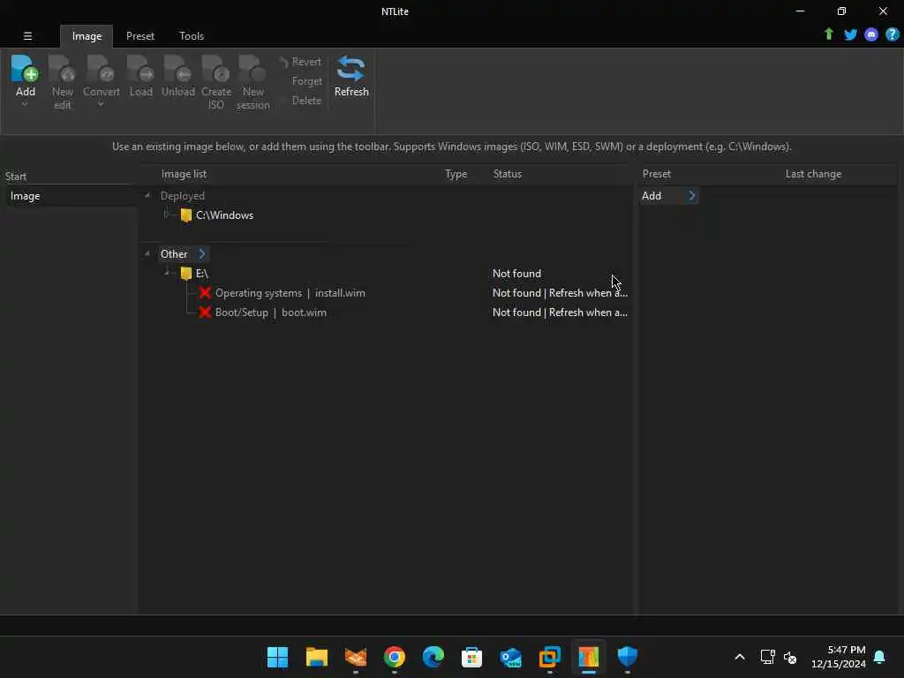Screen dimensions: 904x678
Task: Click install.wim Not found status text
Action: [x=560, y=293]
